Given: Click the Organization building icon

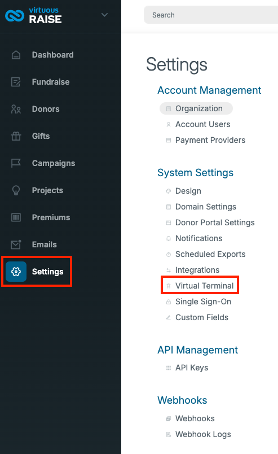Looking at the screenshot, I should pos(169,108).
